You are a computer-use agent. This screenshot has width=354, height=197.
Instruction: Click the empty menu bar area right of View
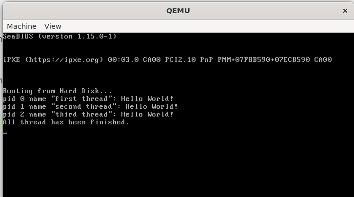(x=203, y=26)
